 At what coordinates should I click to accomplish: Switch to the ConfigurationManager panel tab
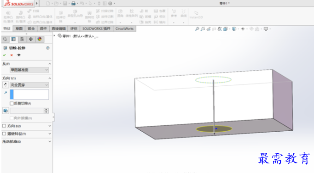pos(22,39)
